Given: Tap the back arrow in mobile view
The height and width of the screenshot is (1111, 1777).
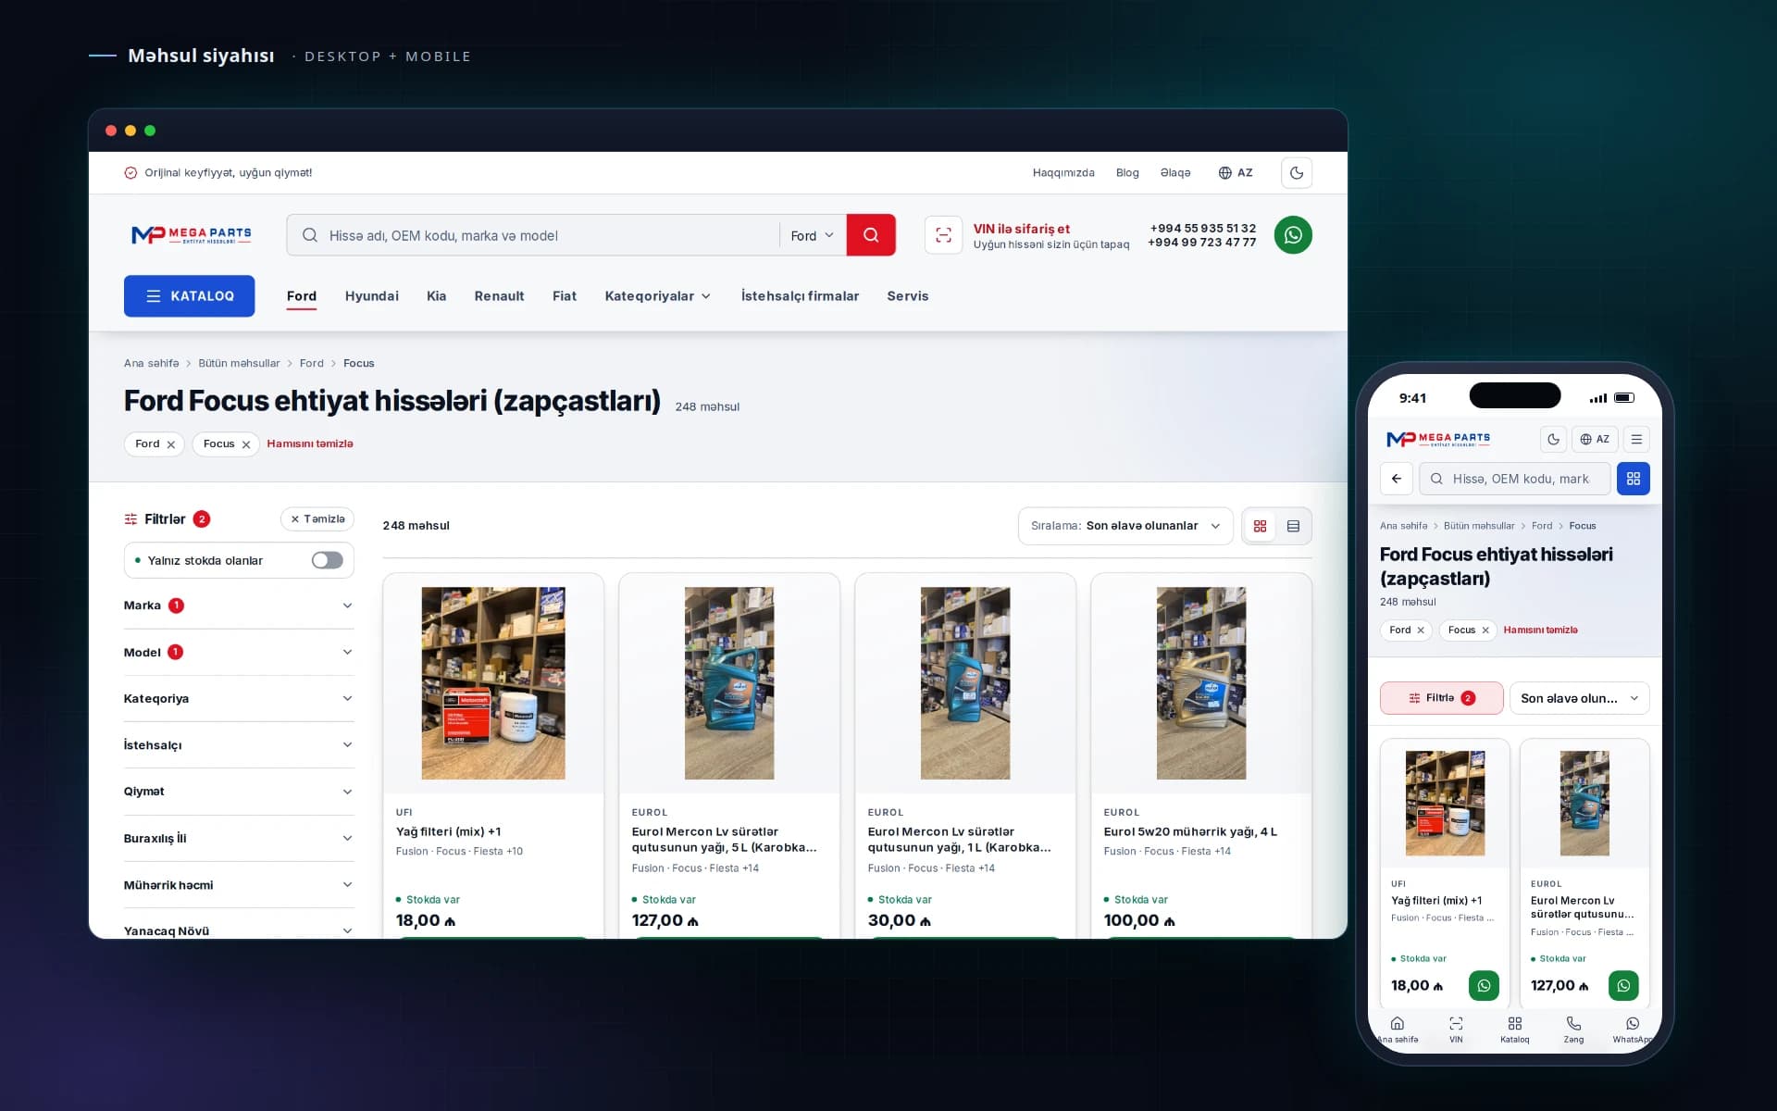Looking at the screenshot, I should 1397,479.
